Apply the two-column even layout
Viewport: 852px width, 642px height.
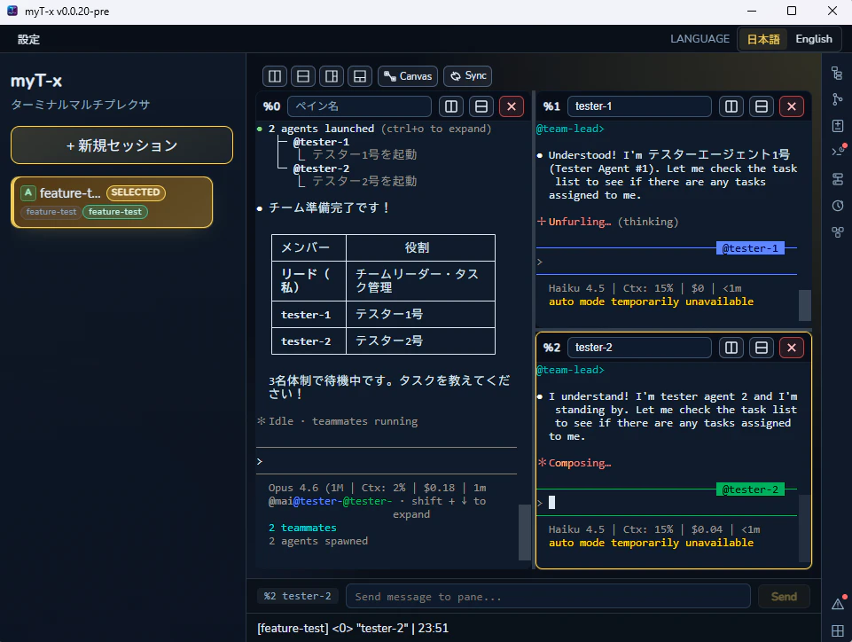[275, 76]
